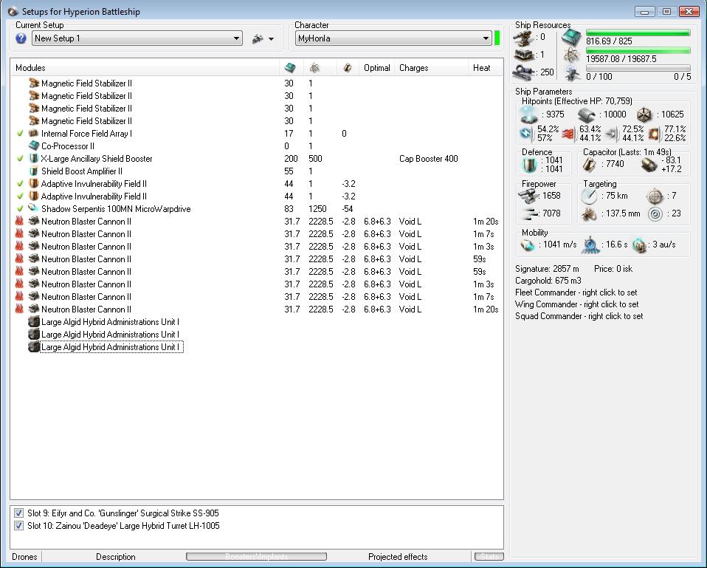The width and height of the screenshot is (707, 568).
Task: Expand the arrow beside the setup tools icon
Action: (271, 39)
